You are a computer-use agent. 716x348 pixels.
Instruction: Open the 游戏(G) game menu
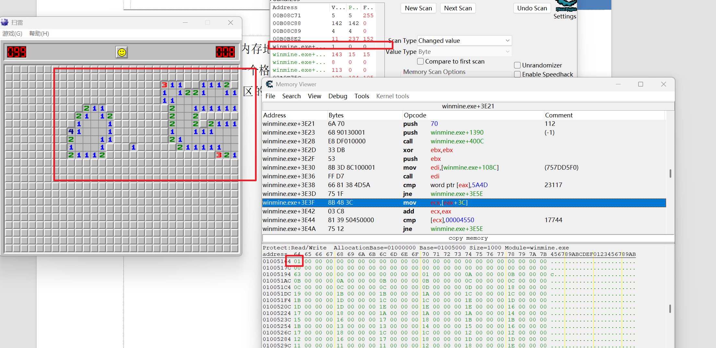(x=12, y=34)
